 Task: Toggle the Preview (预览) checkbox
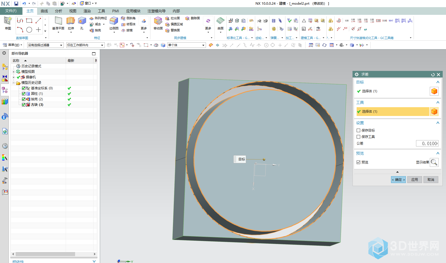coord(358,162)
